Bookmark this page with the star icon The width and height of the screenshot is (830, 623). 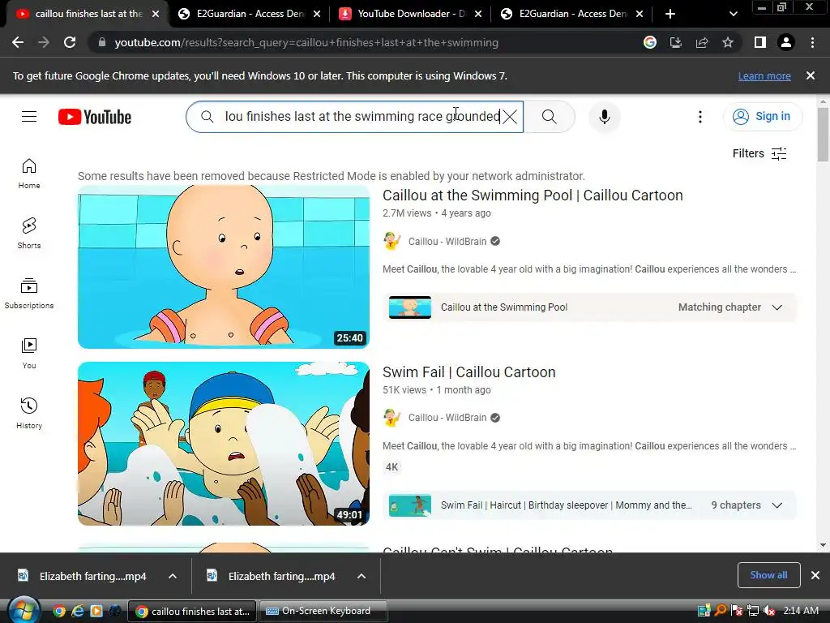point(728,42)
